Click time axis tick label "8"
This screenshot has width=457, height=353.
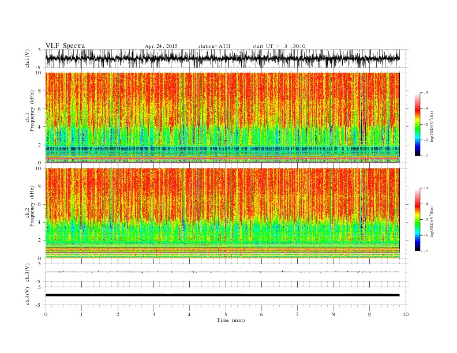(334, 314)
